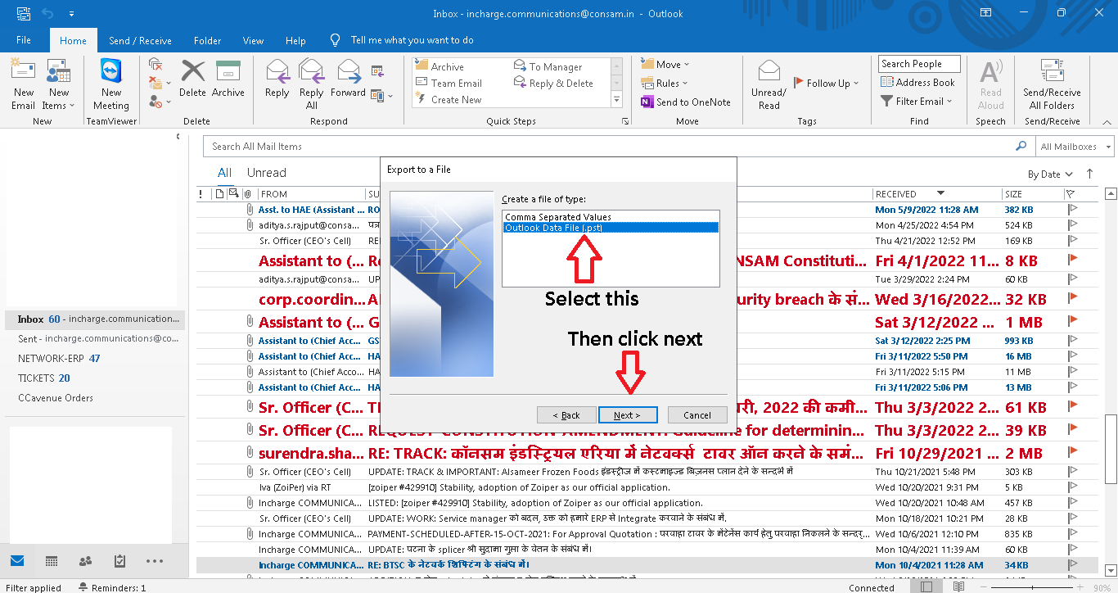
Task: Open the File menu
Action: point(24,40)
